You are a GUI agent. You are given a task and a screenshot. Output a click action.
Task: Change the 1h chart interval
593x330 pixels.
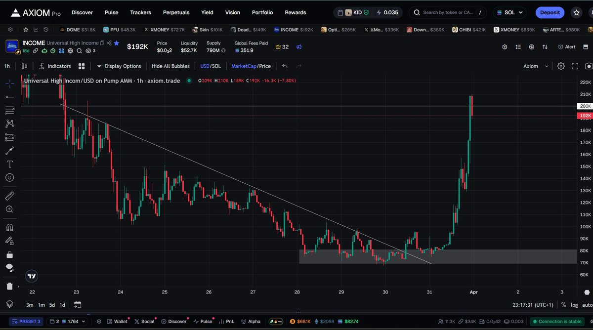coord(7,66)
